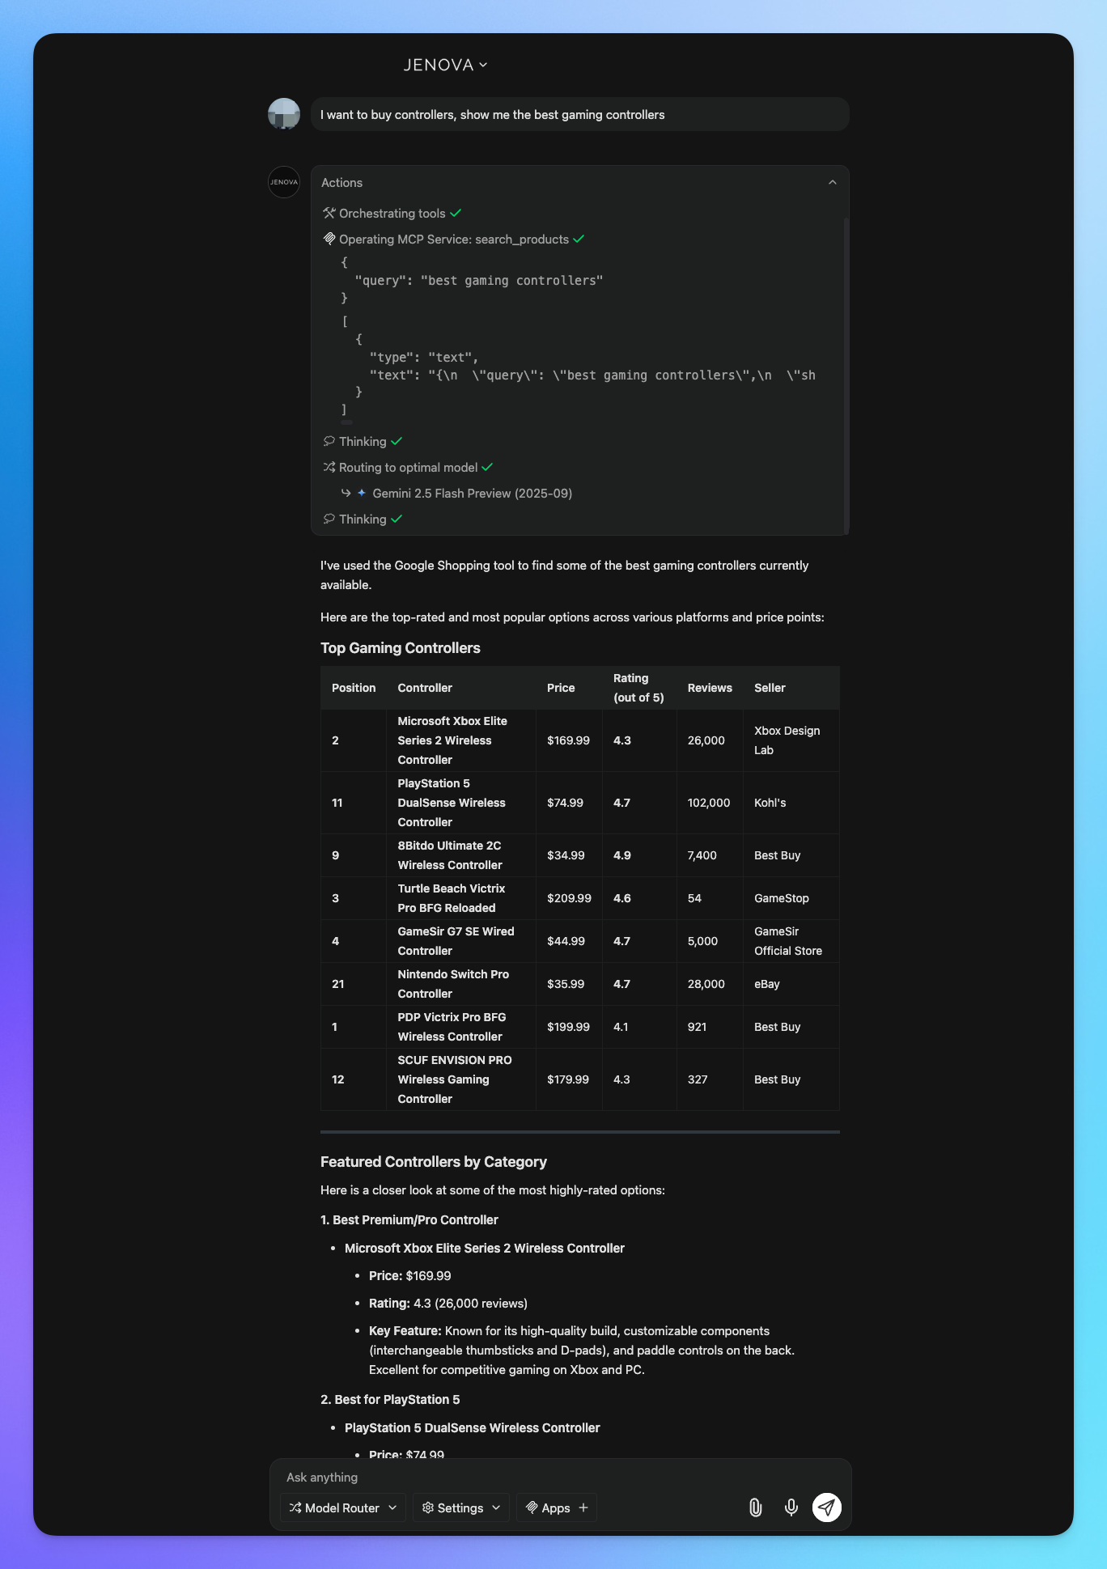Collapse the Actions panel with its chevron
Screen dimensions: 1107x1569
(833, 183)
